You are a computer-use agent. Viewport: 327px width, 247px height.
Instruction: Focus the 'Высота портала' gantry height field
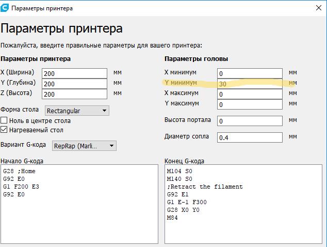pos(249,121)
